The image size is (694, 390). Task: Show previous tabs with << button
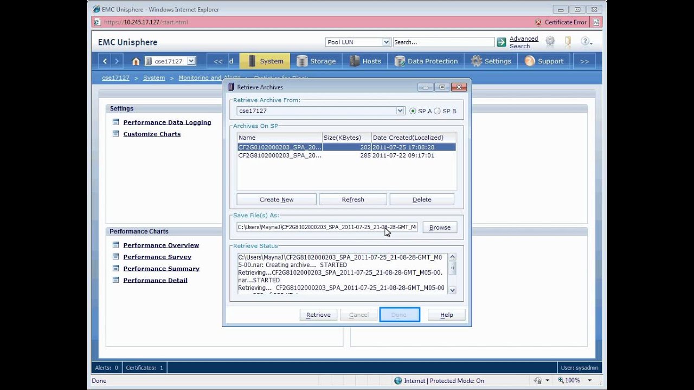point(218,61)
